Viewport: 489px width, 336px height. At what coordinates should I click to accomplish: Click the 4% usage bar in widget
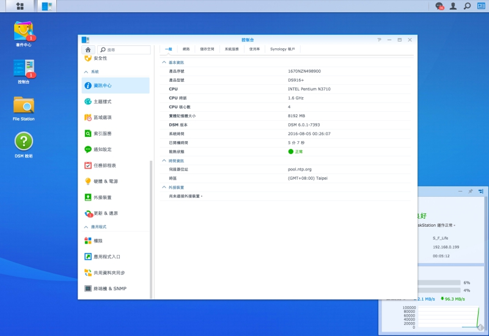click(x=439, y=290)
